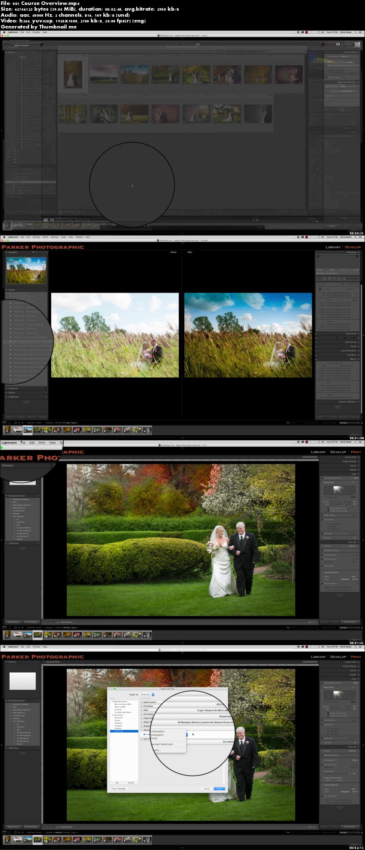Screen dimensions: 365x850
Task: Click loupe view icon in 00:00:35 import frame
Action: (x=52, y=220)
